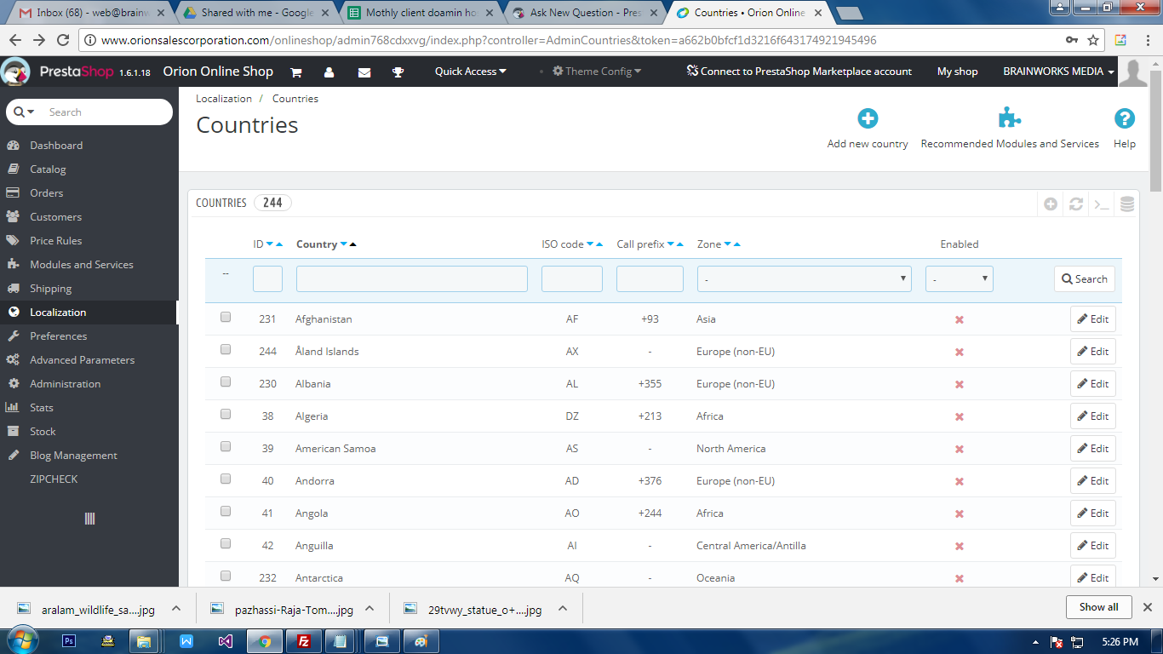Viewport: 1163px width, 654px height.
Task: Open the shopping cart orders icon
Action: [x=296, y=72]
